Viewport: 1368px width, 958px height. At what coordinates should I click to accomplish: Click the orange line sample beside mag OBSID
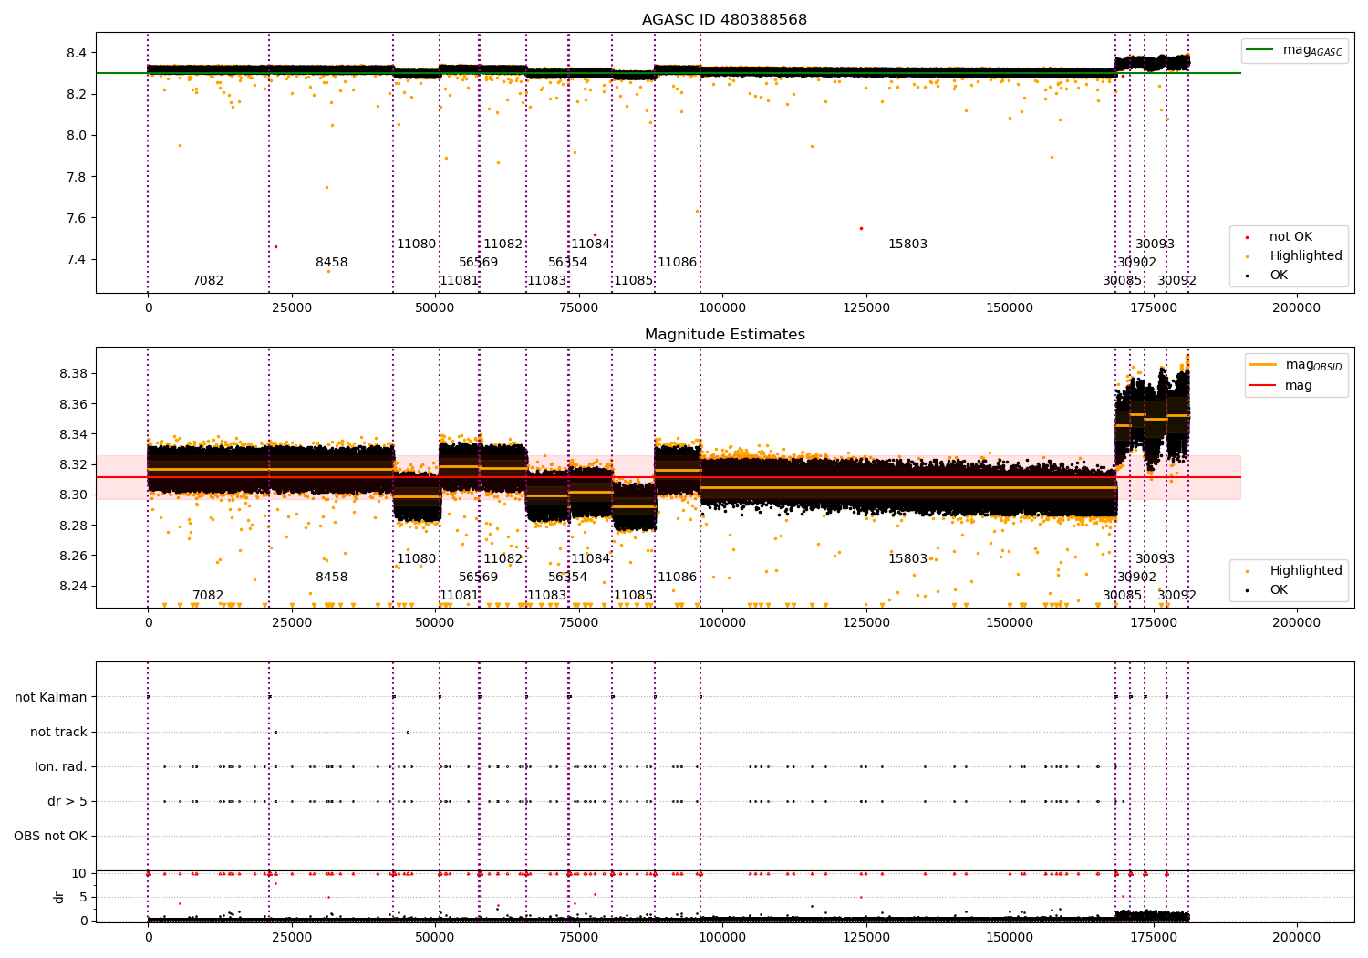click(x=1263, y=365)
